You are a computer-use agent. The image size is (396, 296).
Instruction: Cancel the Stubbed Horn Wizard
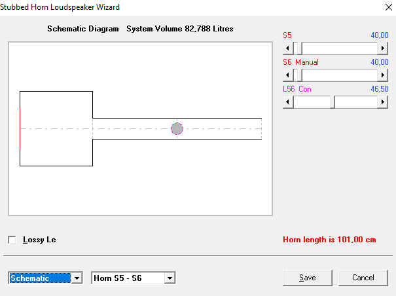coord(363,278)
